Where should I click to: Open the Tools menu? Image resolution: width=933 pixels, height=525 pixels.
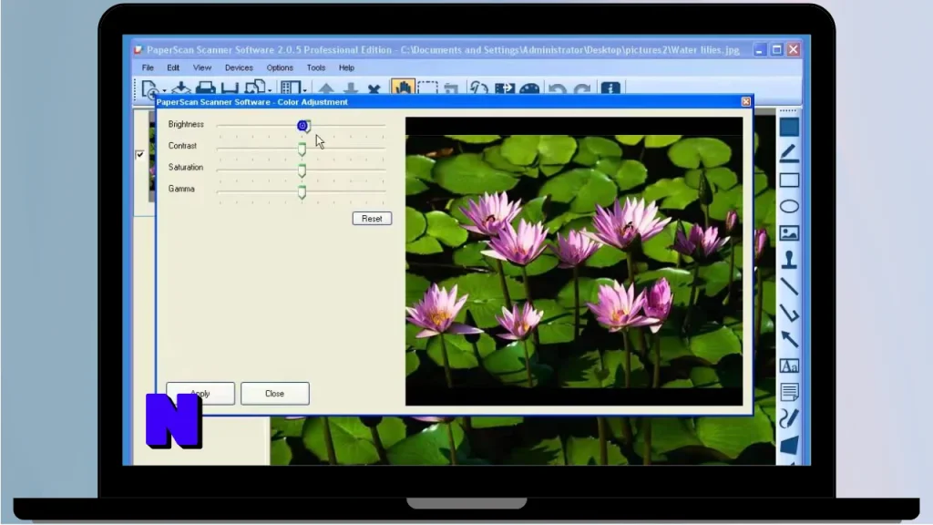pyautogui.click(x=316, y=67)
